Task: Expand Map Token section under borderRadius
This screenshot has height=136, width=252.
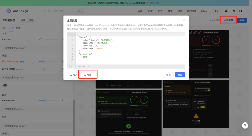Action: point(14,109)
